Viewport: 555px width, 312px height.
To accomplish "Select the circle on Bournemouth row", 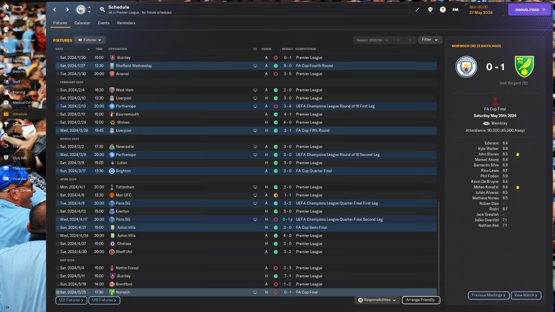I will [x=57, y=114].
